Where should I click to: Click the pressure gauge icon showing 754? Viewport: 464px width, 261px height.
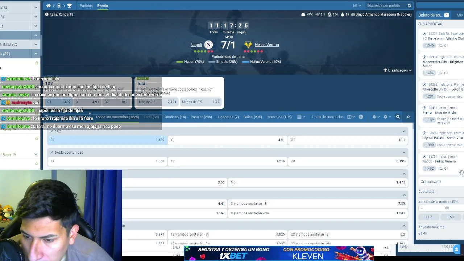330,14
